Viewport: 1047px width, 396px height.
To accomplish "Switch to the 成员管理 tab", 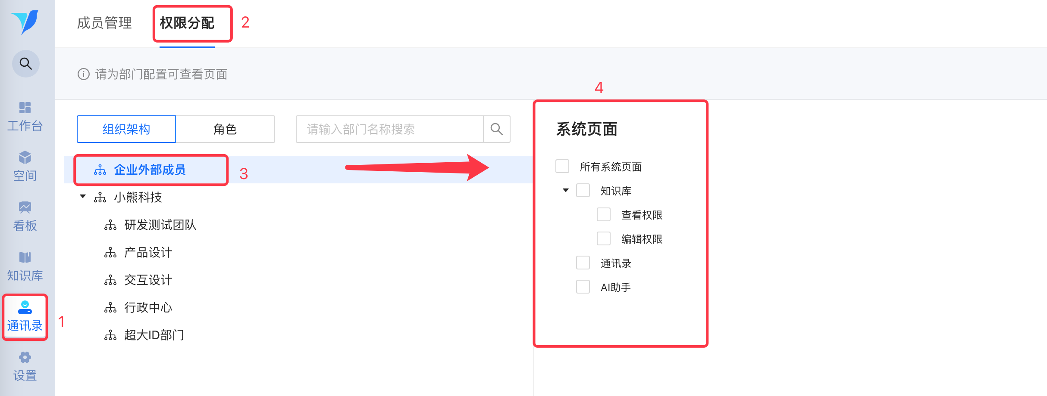I will 104,23.
